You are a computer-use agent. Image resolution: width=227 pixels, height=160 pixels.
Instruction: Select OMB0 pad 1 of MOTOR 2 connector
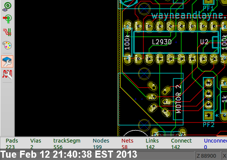[166, 112]
